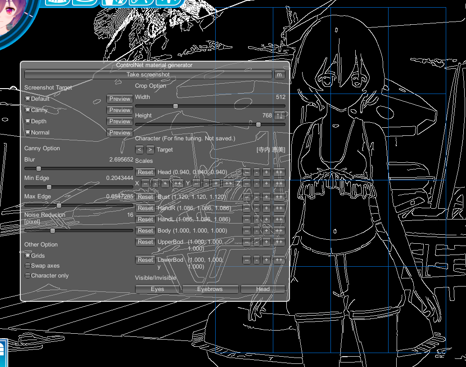Increase LowerBody scale with ++ button

pos(279,260)
